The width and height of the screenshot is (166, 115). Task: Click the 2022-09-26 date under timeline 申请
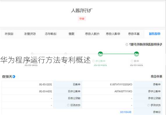tap(137, 65)
